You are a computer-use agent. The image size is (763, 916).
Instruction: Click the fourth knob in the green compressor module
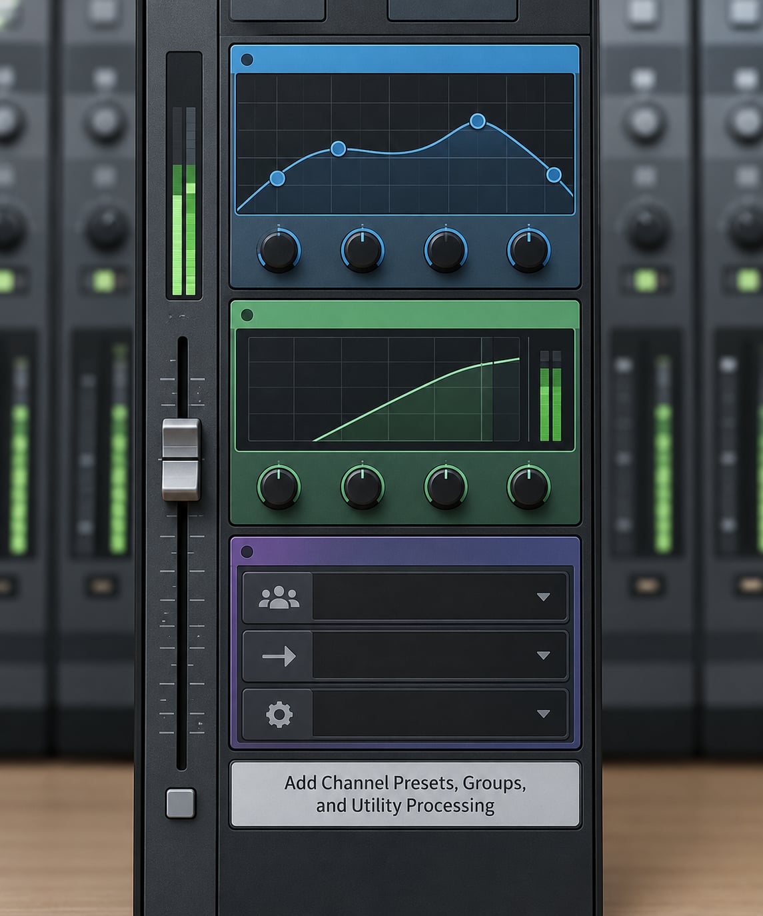[x=528, y=487]
